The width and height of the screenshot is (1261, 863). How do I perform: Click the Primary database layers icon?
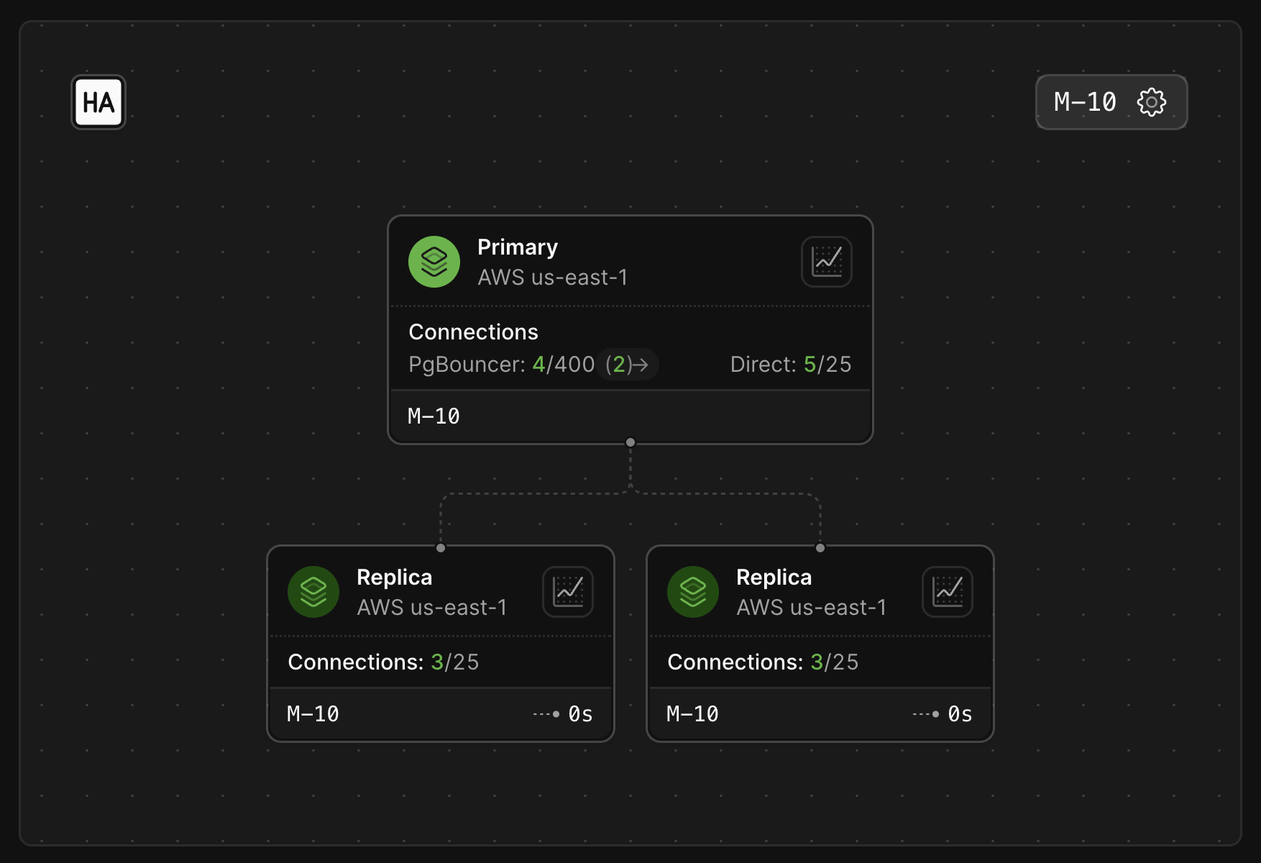click(434, 261)
